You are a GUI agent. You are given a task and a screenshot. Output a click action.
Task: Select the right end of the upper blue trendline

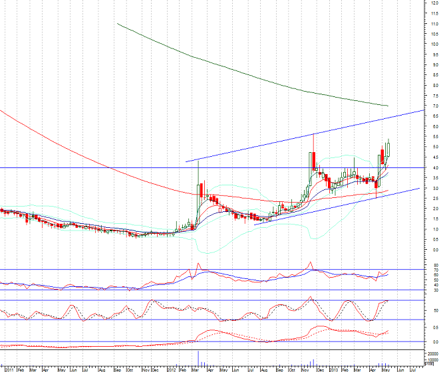[422, 111]
